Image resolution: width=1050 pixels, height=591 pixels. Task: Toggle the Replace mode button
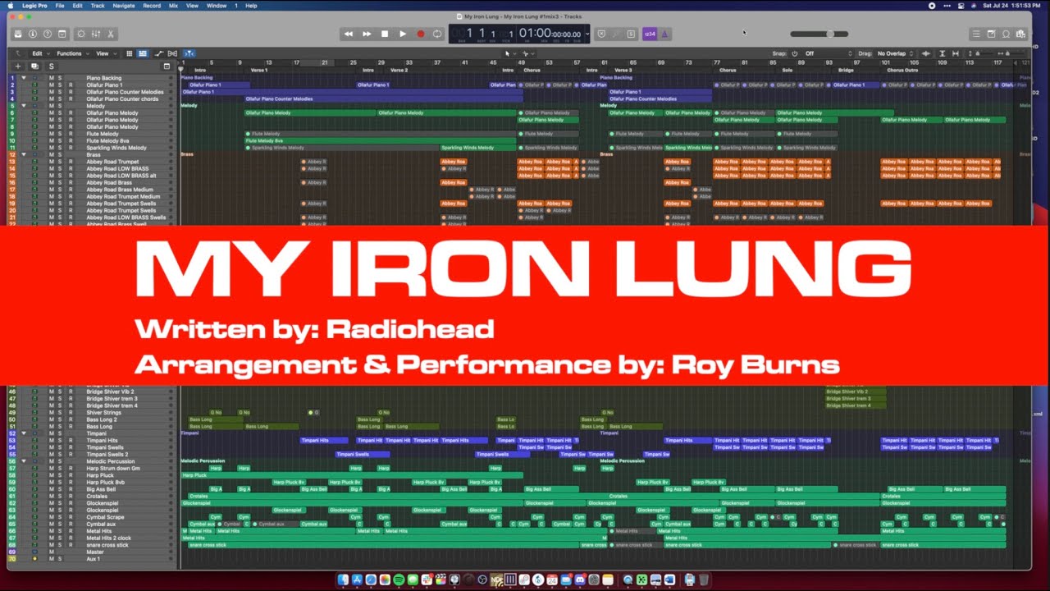(601, 34)
